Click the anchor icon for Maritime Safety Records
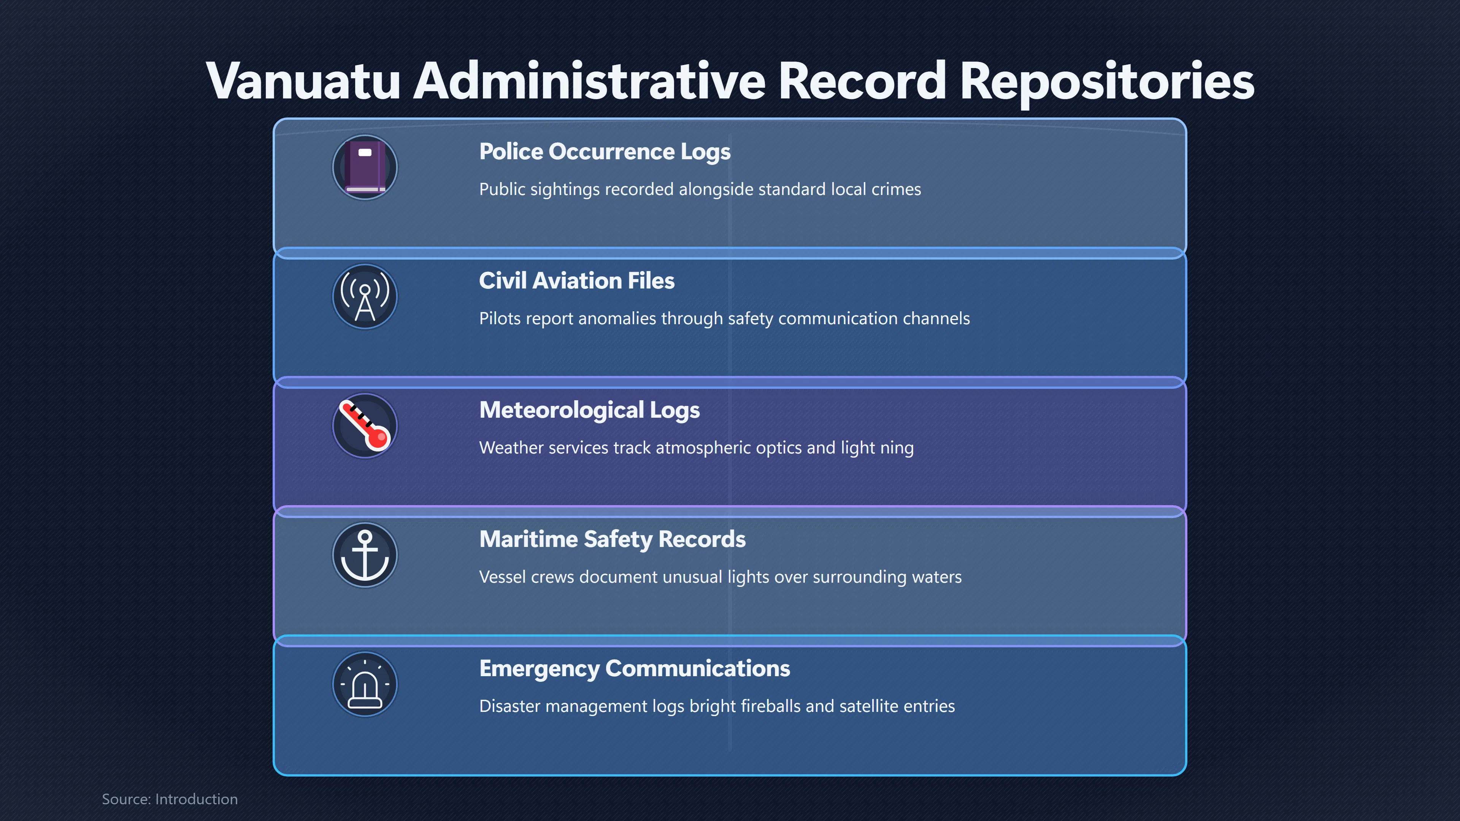Image resolution: width=1460 pixels, height=821 pixels. point(365,555)
